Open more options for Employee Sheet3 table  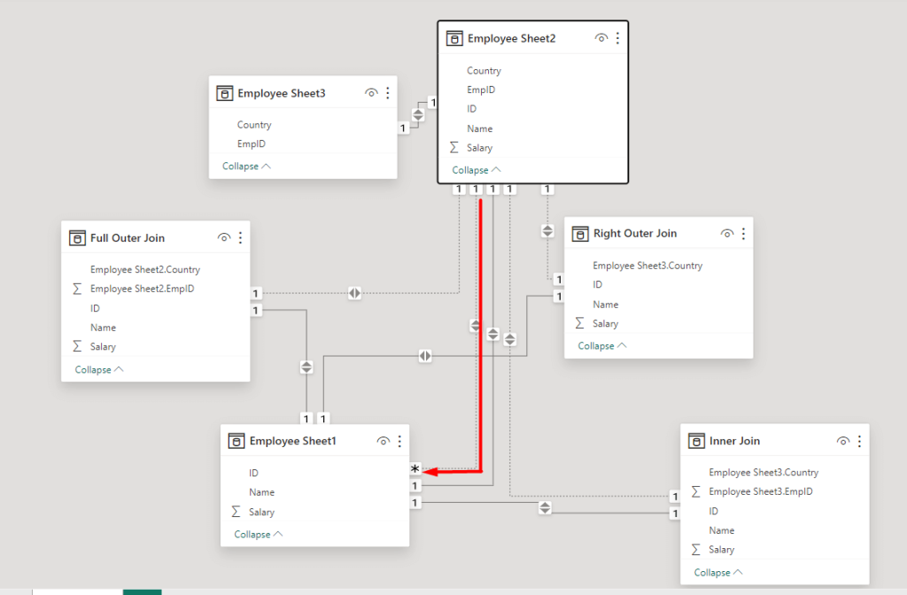(388, 92)
